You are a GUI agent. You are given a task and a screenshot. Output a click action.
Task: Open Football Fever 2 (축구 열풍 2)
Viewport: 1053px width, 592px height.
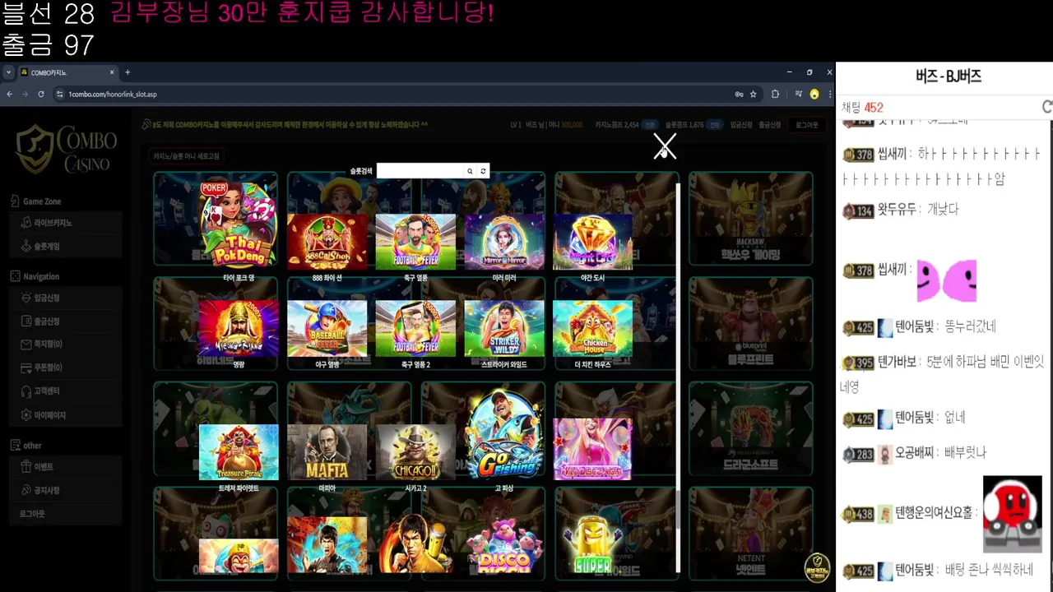coord(415,328)
